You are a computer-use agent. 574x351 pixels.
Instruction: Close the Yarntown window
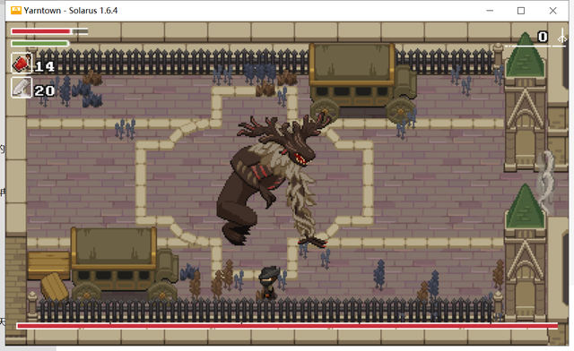(552, 11)
